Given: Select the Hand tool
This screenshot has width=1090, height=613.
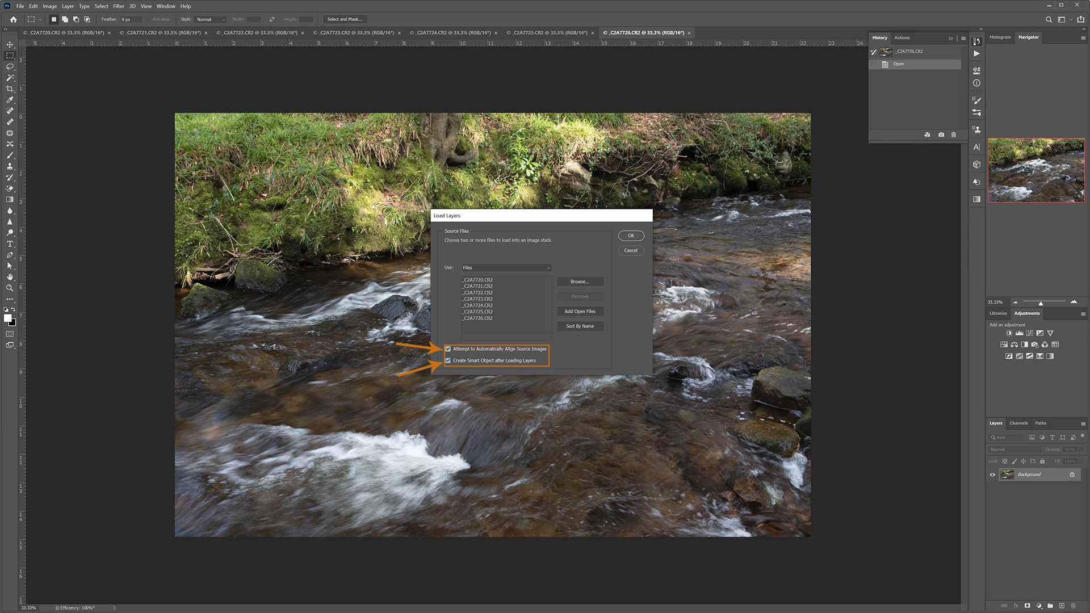Looking at the screenshot, I should [x=10, y=277].
